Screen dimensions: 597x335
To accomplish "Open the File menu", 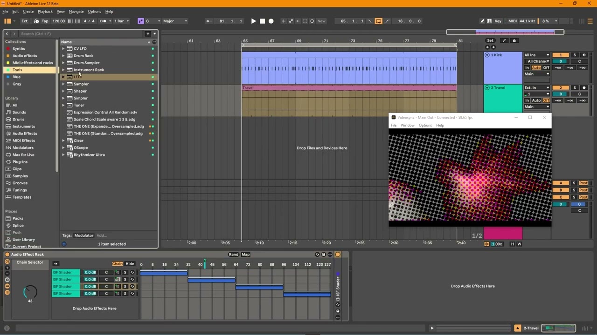I will coord(5,11).
